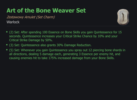Click the (2) Set bonus text

click(65, 36)
